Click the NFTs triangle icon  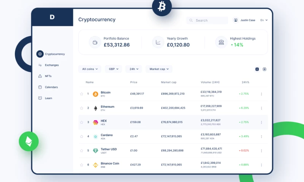[40, 76]
